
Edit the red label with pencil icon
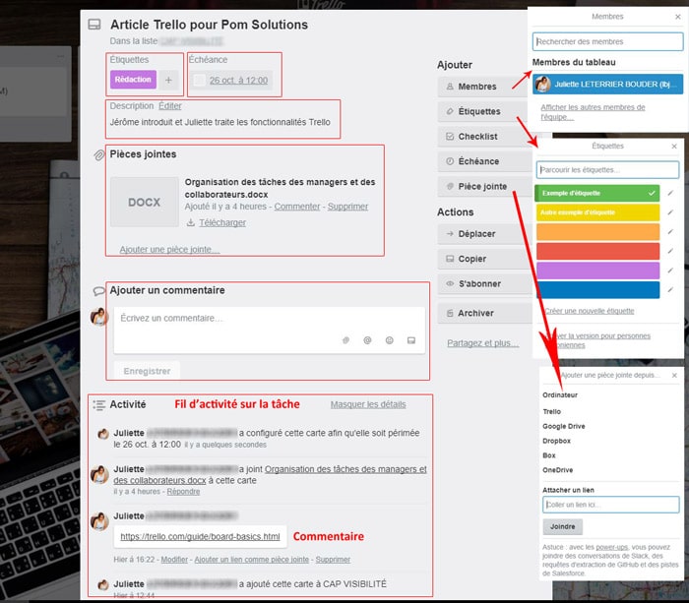pyautogui.click(x=670, y=251)
